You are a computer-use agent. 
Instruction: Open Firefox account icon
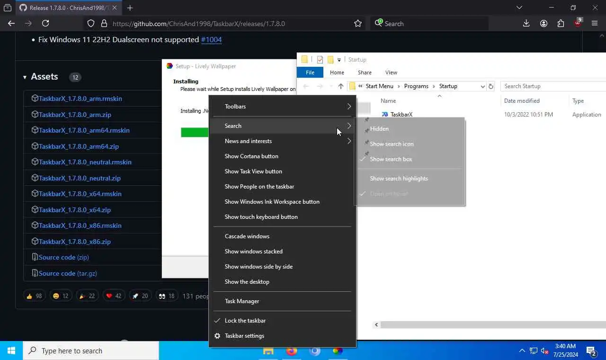tap(544, 23)
